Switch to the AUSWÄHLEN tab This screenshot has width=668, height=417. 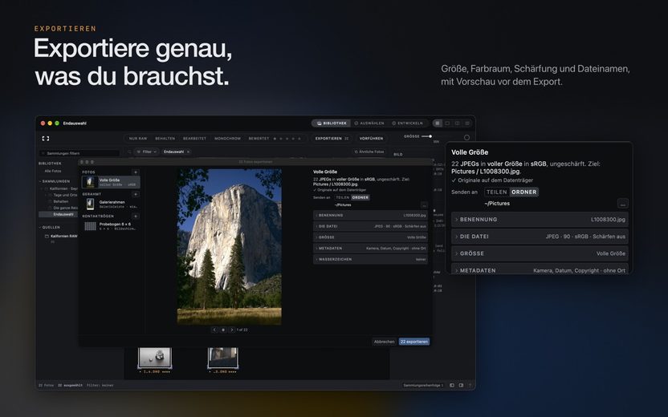[369, 123]
